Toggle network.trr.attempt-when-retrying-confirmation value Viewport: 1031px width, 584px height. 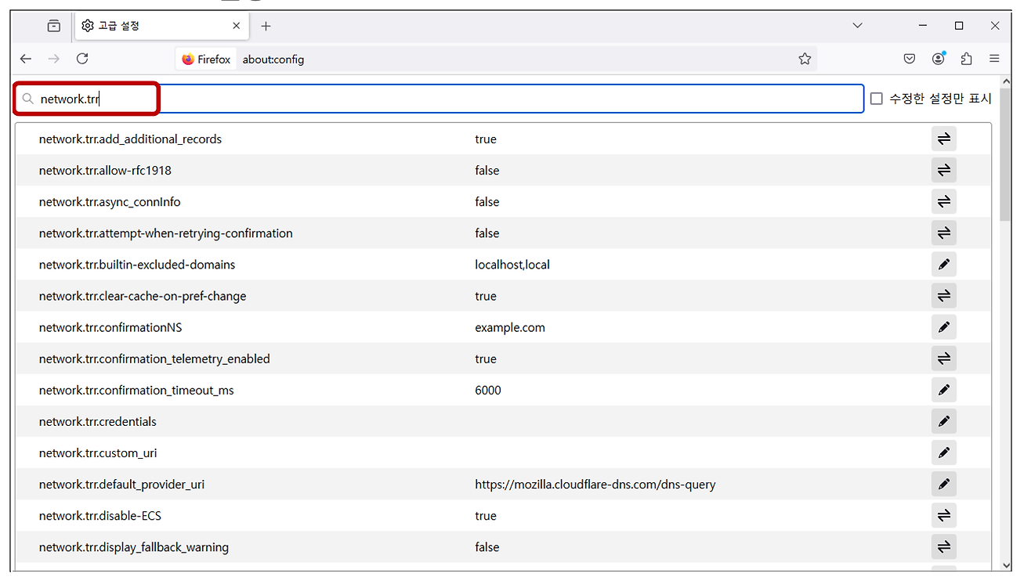(x=944, y=233)
